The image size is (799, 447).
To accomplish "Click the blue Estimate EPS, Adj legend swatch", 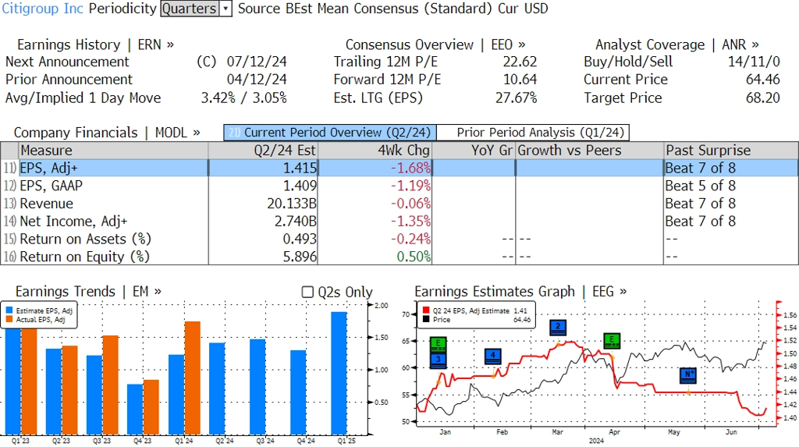I will click(9, 310).
